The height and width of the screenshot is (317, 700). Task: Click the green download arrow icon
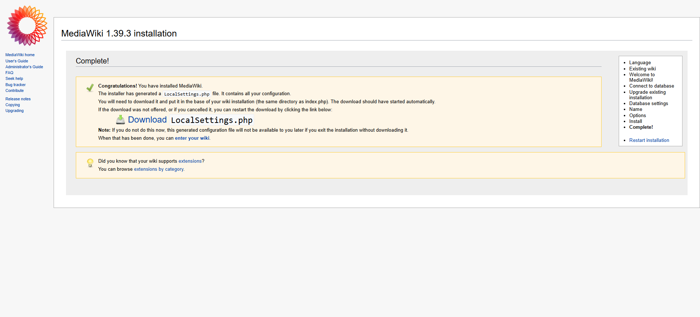click(120, 120)
